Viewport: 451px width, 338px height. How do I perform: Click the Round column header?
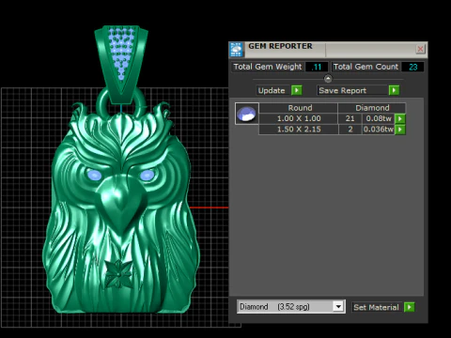coord(299,108)
